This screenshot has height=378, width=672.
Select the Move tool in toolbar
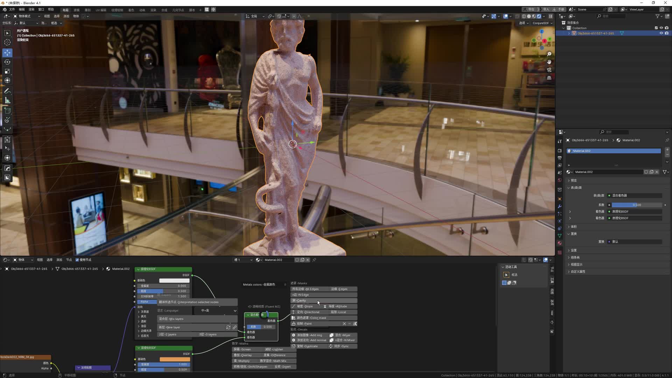click(7, 53)
